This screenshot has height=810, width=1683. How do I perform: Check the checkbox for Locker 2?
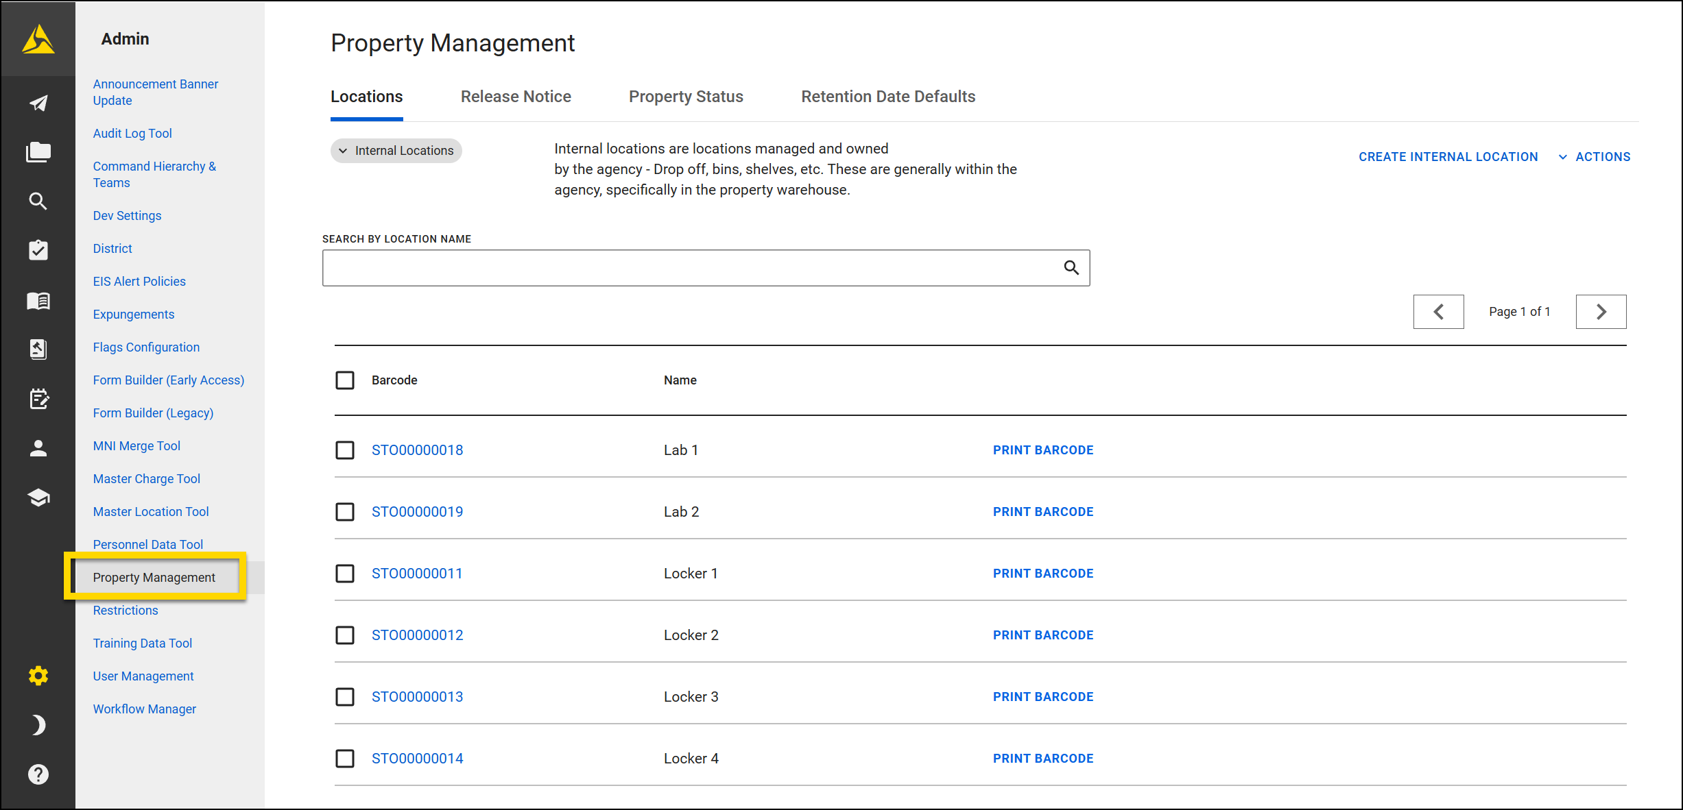[345, 635]
